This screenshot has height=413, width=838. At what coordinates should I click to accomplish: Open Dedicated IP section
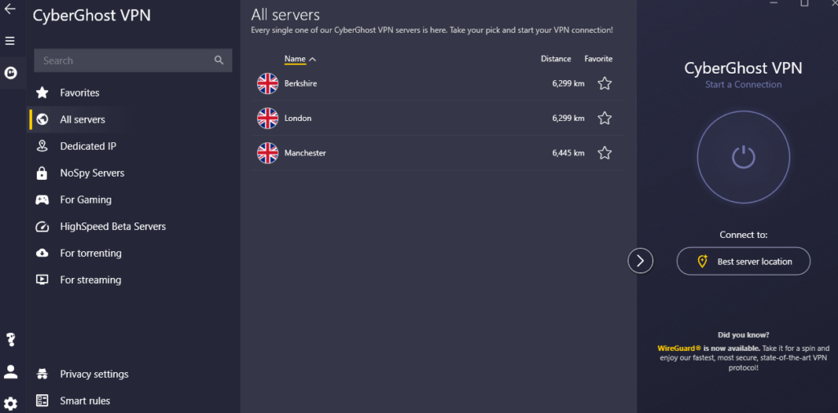88,146
